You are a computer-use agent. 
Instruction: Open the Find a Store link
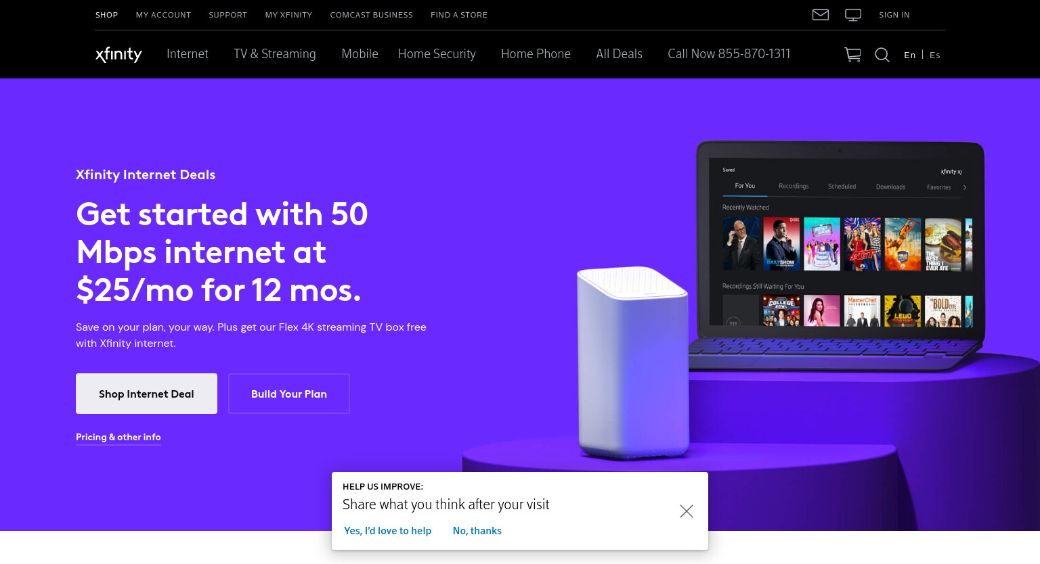pyautogui.click(x=459, y=15)
